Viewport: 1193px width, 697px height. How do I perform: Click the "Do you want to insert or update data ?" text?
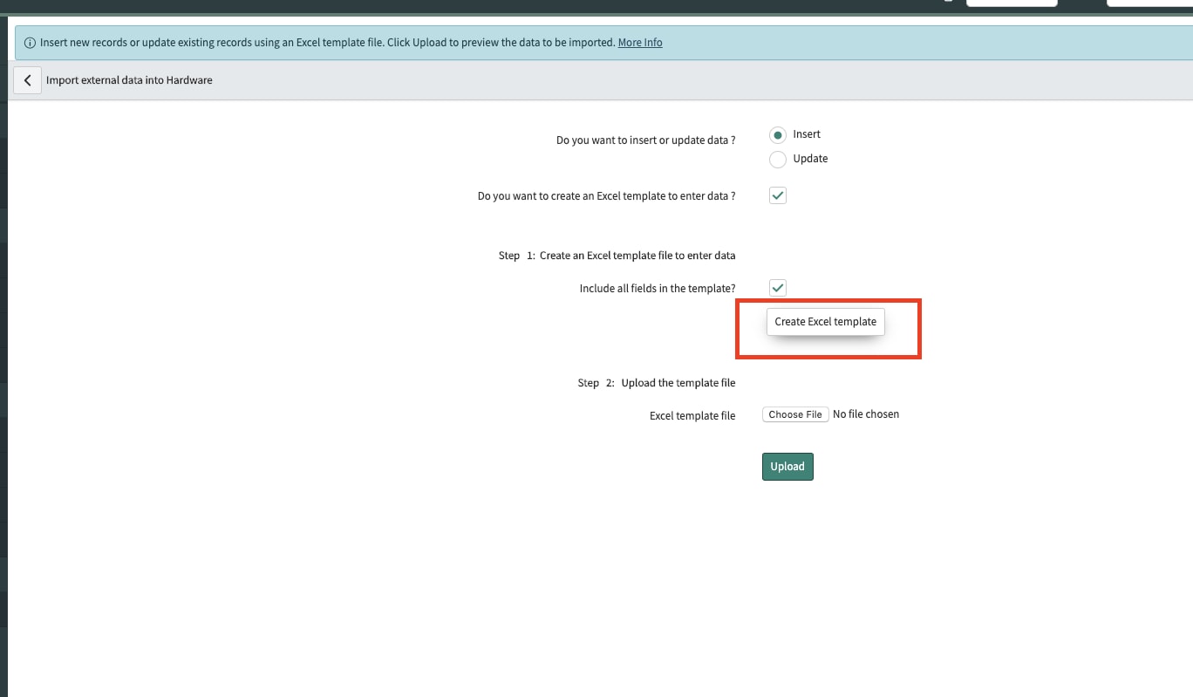646,140
